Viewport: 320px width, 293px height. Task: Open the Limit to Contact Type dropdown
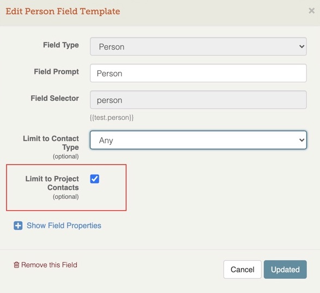pos(198,140)
